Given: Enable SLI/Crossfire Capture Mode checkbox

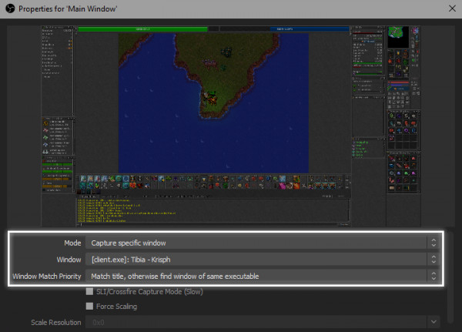Looking at the screenshot, I should 89,292.
